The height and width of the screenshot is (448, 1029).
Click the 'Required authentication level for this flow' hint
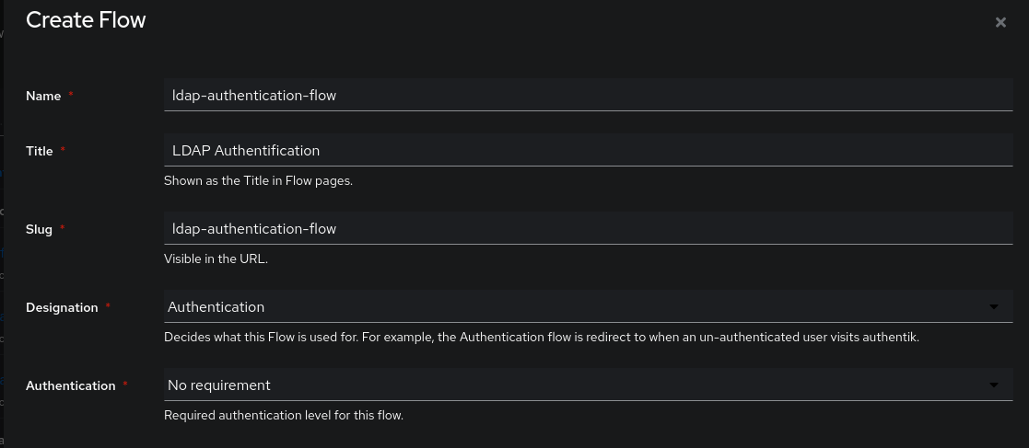click(284, 415)
